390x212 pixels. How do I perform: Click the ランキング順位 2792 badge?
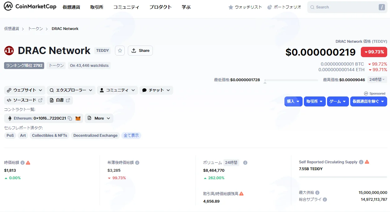24,66
